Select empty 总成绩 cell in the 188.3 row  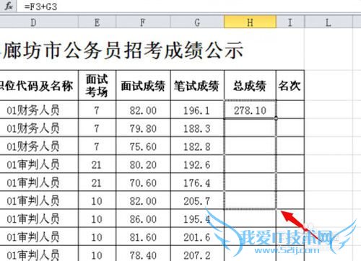tap(250, 128)
